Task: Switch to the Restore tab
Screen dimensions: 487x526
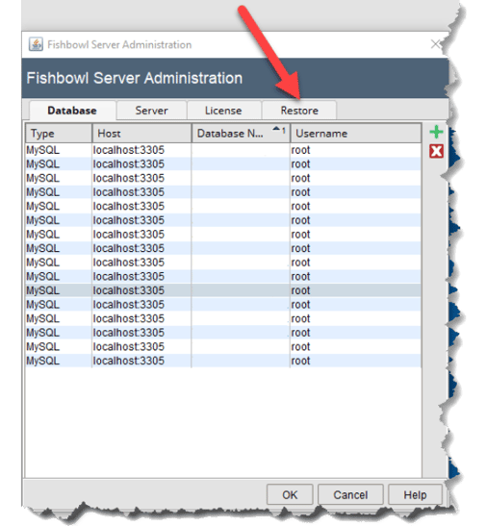Action: tap(299, 111)
